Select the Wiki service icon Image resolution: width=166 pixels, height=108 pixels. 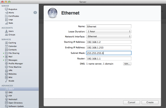[x=6, y=77]
